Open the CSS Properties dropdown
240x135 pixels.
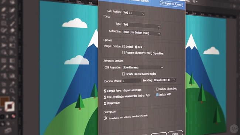tap(143, 67)
